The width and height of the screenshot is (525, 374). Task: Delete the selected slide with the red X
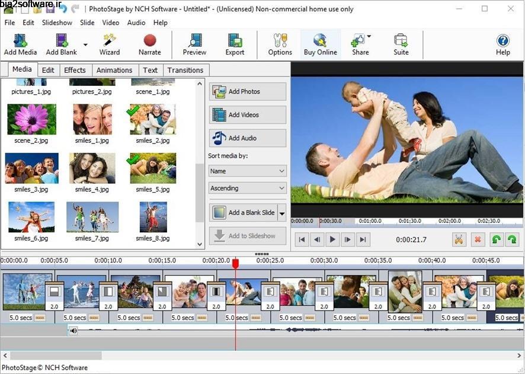coord(477,239)
